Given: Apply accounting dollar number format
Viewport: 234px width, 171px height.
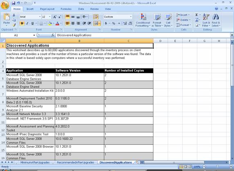Looking at the screenshot, I should click(x=106, y=23).
